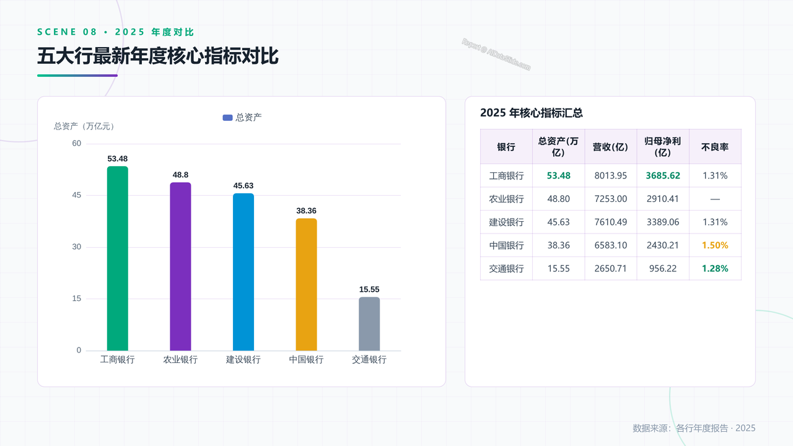Viewport: 793px width, 446px height.
Task: Click the 2025 年核心指标汇总 panel heading
Action: point(532,113)
